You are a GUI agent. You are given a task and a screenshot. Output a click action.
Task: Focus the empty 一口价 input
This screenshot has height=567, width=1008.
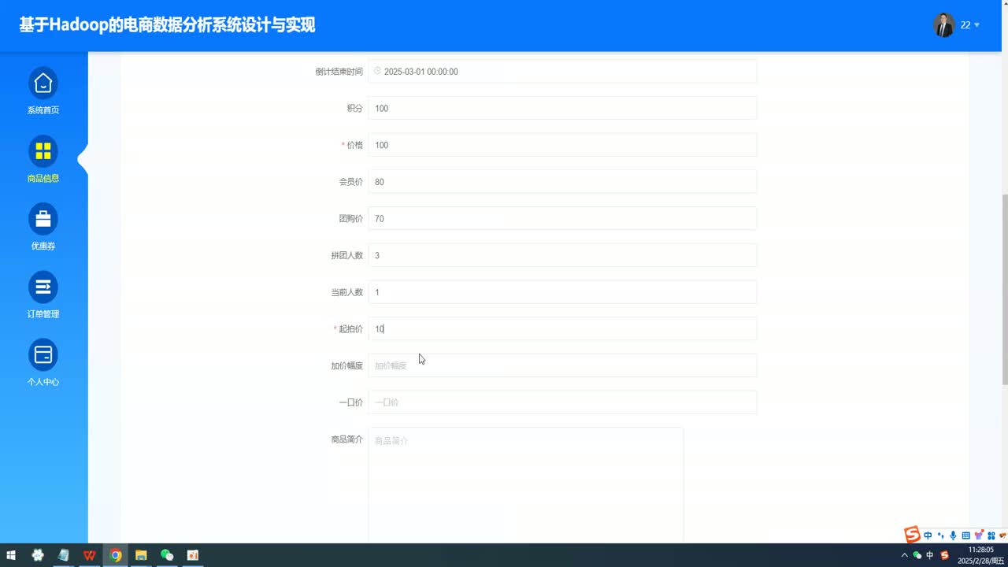point(562,402)
